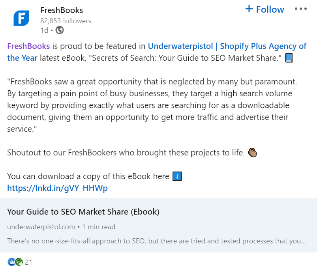Click the FreshBooks company logo avatar
This screenshot has width=317, height=271.
[x=21, y=18]
